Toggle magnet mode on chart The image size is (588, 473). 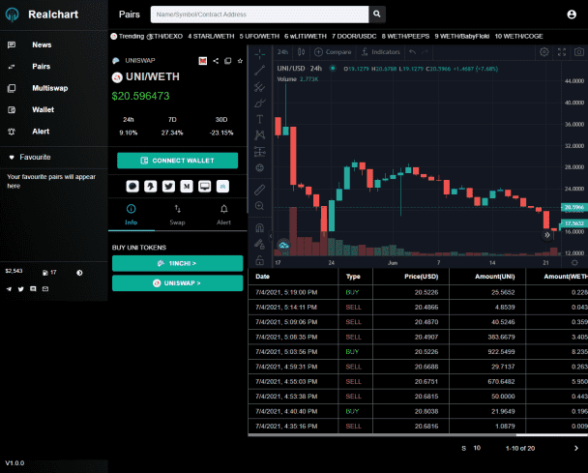[x=259, y=227]
